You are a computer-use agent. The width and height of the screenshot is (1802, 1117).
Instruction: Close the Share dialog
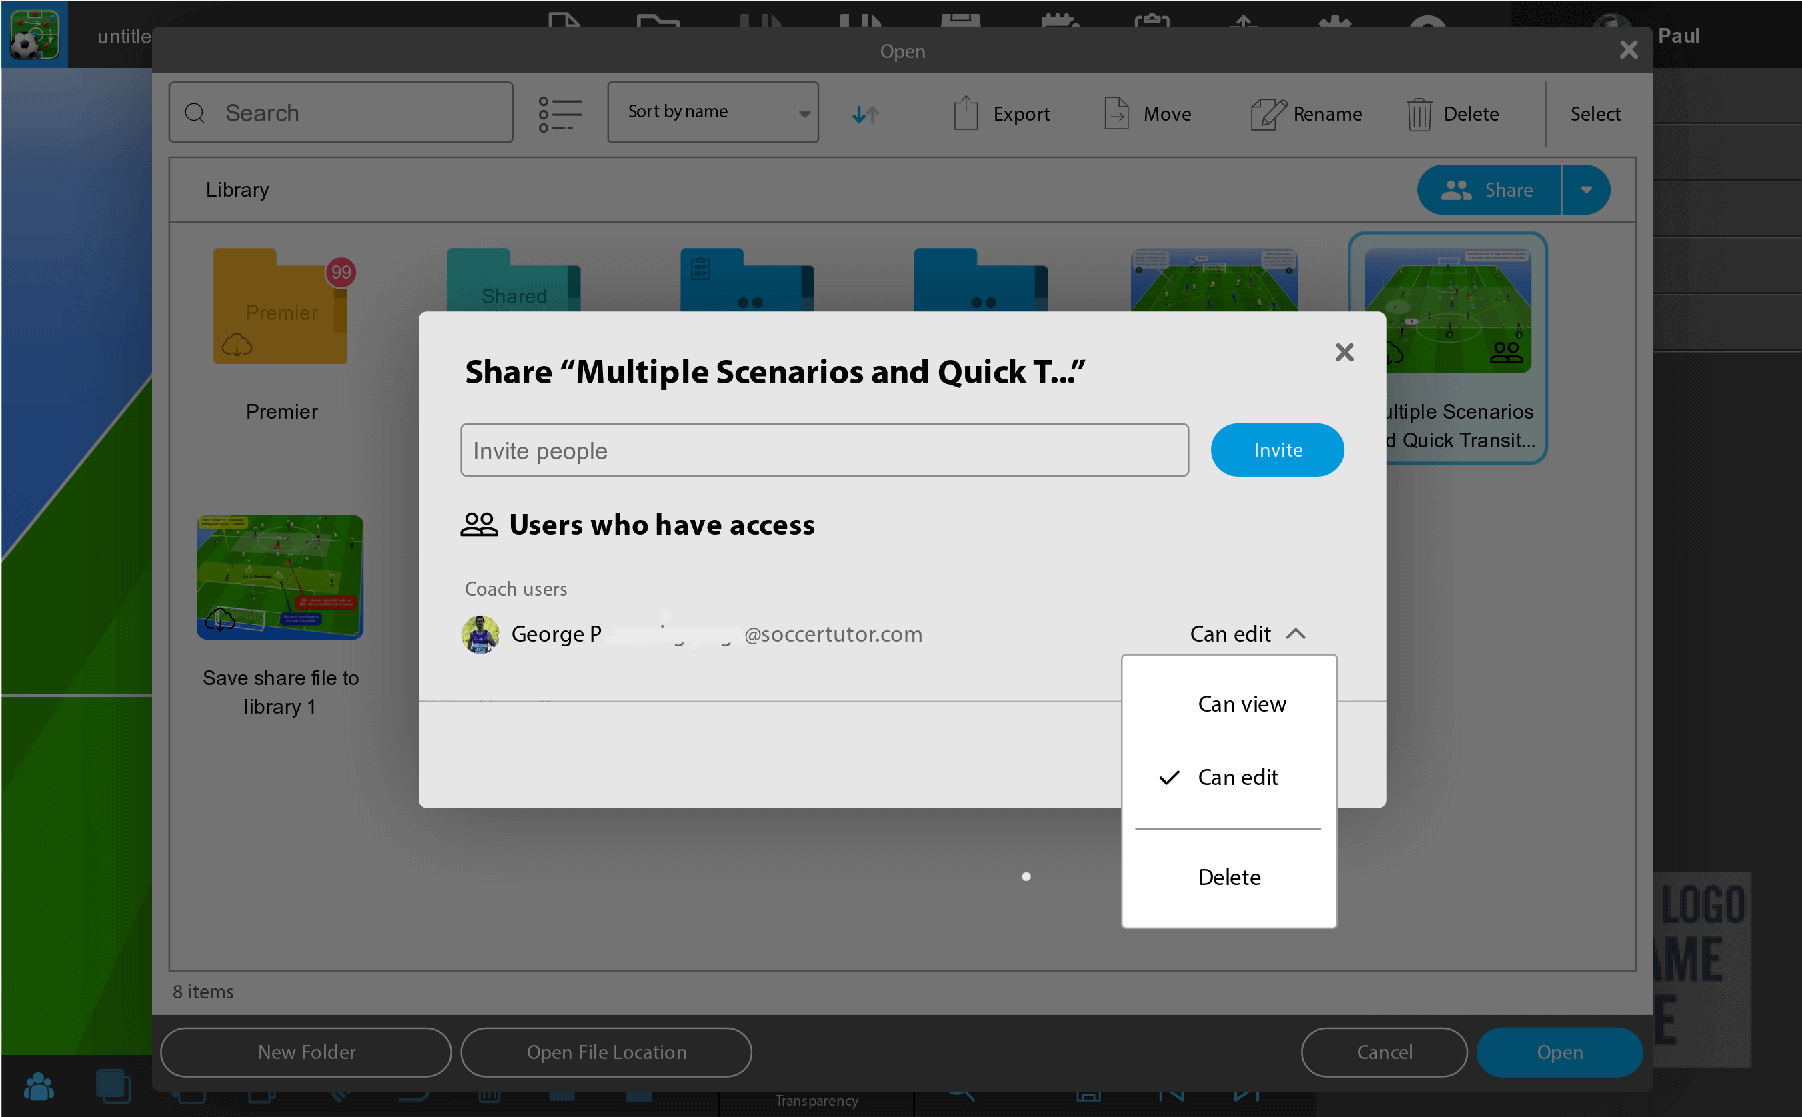[x=1344, y=353]
